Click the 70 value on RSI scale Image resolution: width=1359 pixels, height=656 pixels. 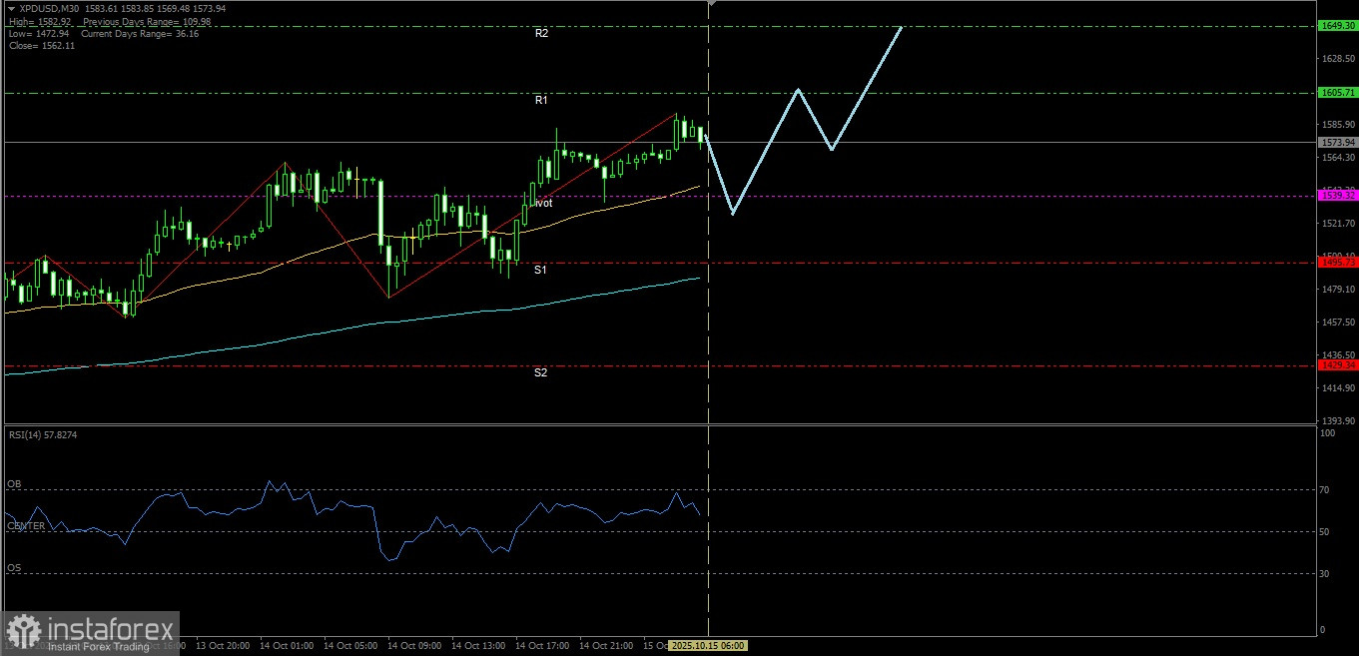tap(1326, 490)
